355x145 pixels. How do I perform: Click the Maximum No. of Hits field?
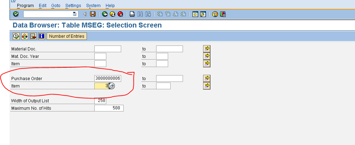point(109,108)
